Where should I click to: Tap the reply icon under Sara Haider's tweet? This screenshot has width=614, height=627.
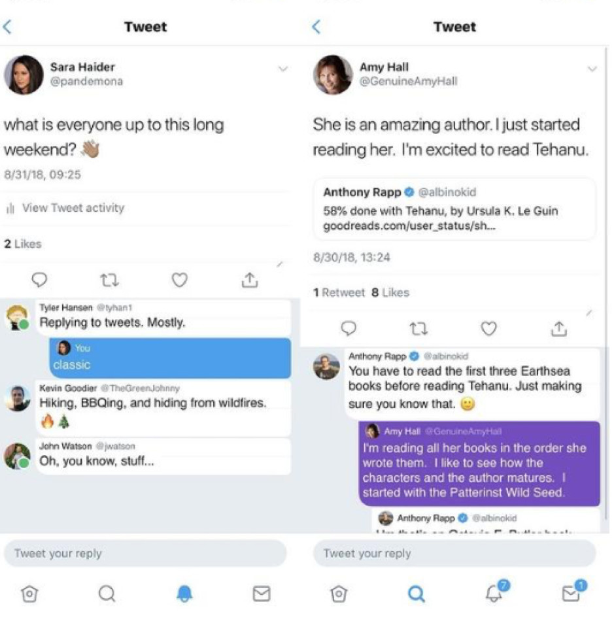tap(39, 280)
